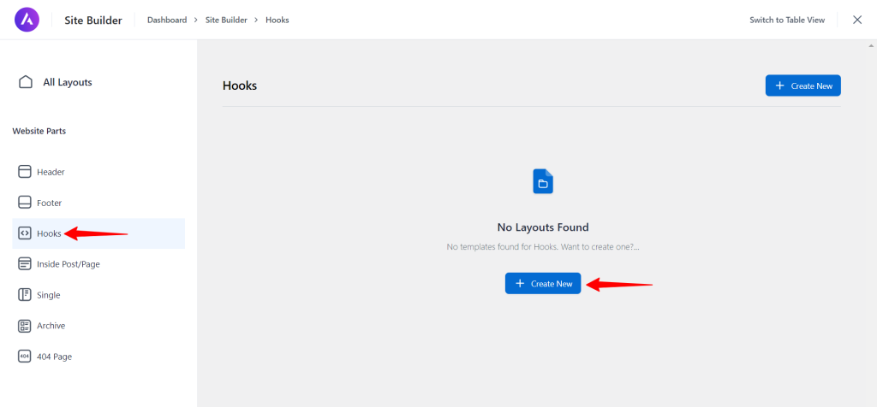Open Inside Post/Page section
The image size is (877, 407).
[x=98, y=264]
